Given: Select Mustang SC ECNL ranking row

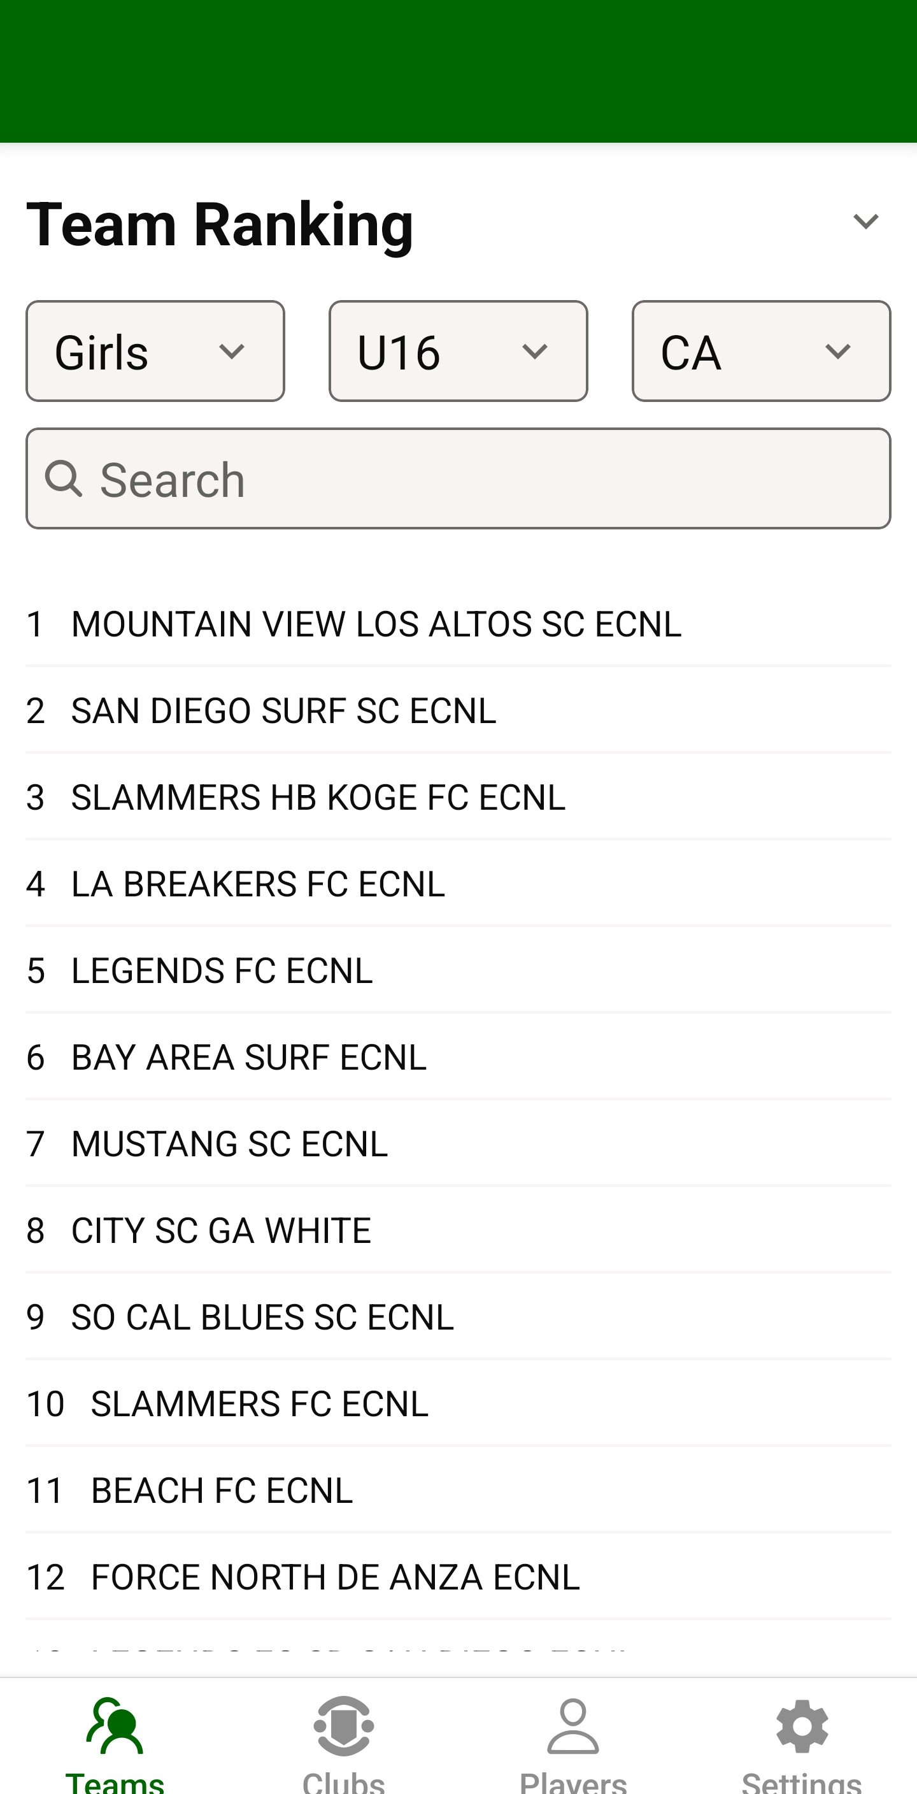Looking at the screenshot, I should click(x=230, y=1144).
